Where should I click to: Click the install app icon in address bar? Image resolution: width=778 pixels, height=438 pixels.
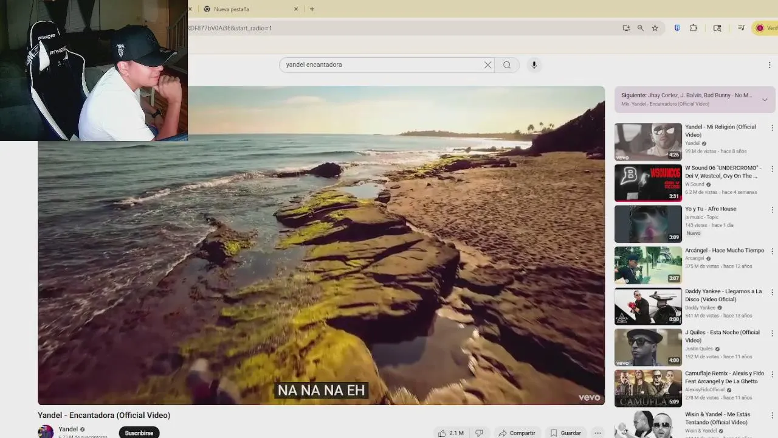coord(626,28)
